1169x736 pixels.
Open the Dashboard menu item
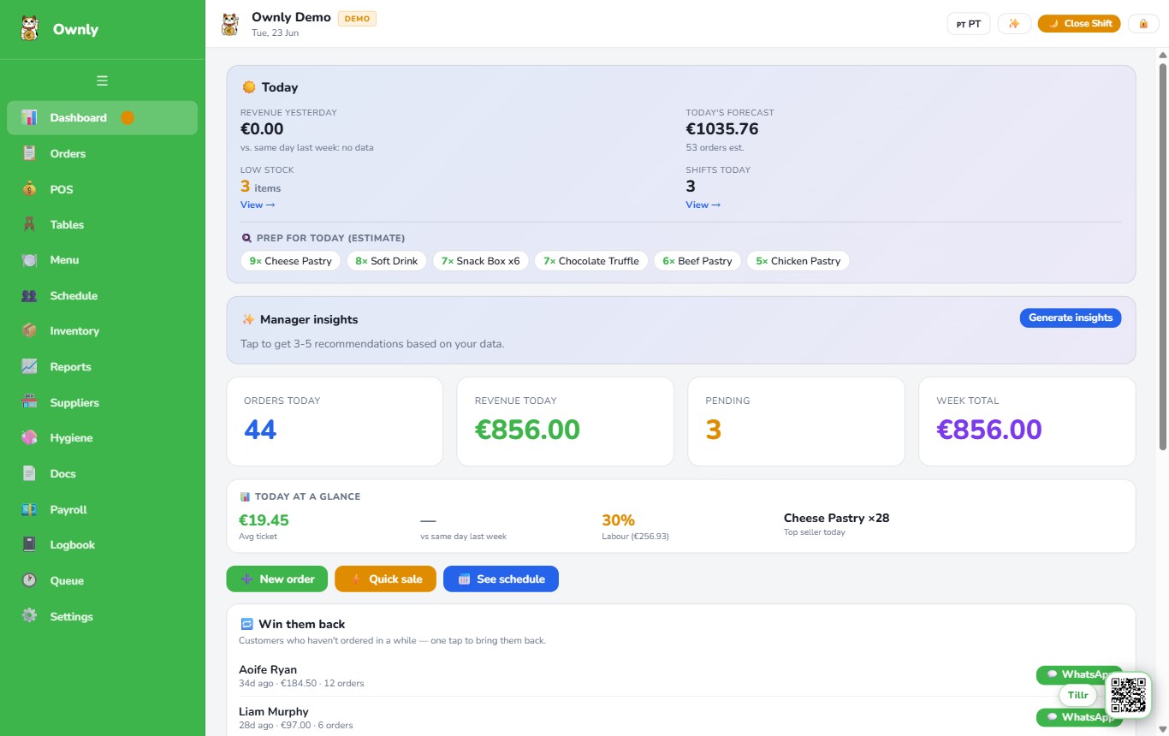tap(102, 118)
